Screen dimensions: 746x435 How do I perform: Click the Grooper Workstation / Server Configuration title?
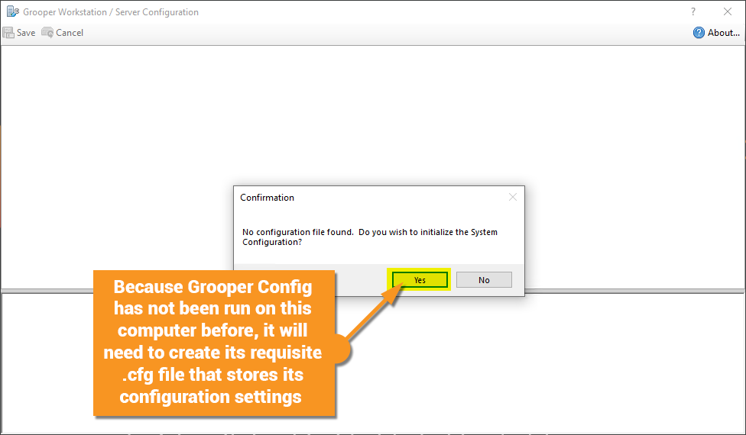[111, 12]
